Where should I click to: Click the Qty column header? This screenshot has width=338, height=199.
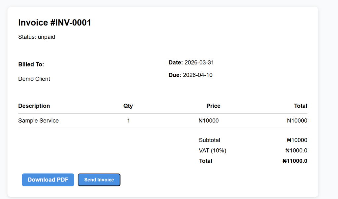128,106
